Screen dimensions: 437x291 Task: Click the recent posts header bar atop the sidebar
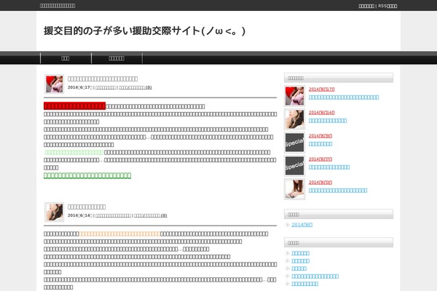(339, 78)
